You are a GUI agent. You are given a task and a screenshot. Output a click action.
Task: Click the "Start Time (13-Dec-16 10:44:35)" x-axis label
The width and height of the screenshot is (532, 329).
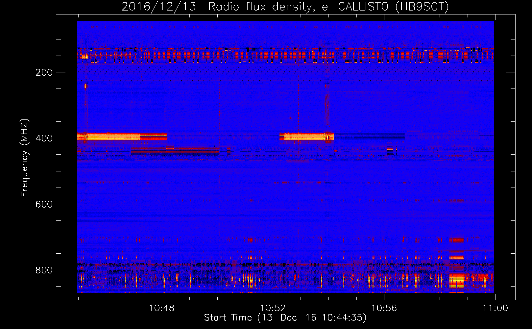coord(285,318)
